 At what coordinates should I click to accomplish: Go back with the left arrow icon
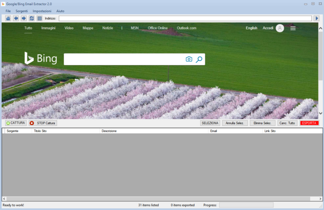[16, 19]
